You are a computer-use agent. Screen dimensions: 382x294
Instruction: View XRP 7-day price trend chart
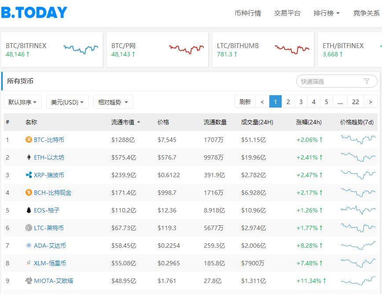(x=358, y=175)
